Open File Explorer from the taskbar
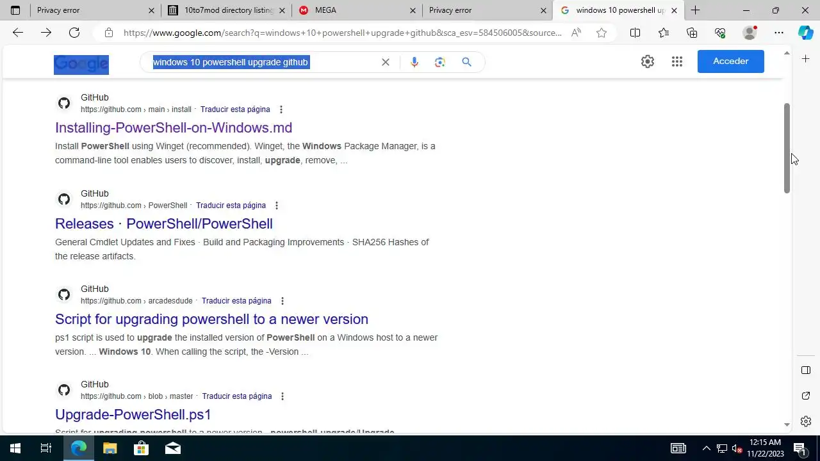The image size is (820, 461). pos(110,448)
